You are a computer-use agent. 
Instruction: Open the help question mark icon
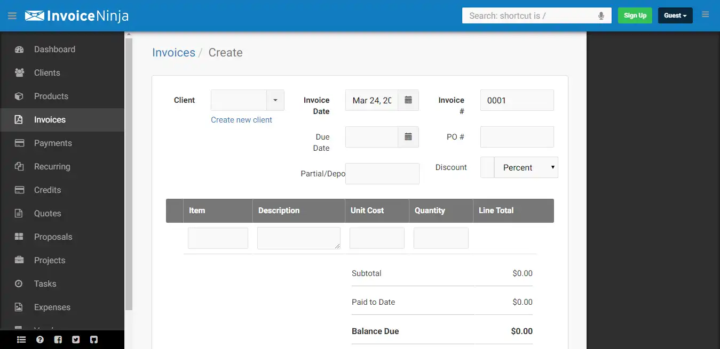39,339
